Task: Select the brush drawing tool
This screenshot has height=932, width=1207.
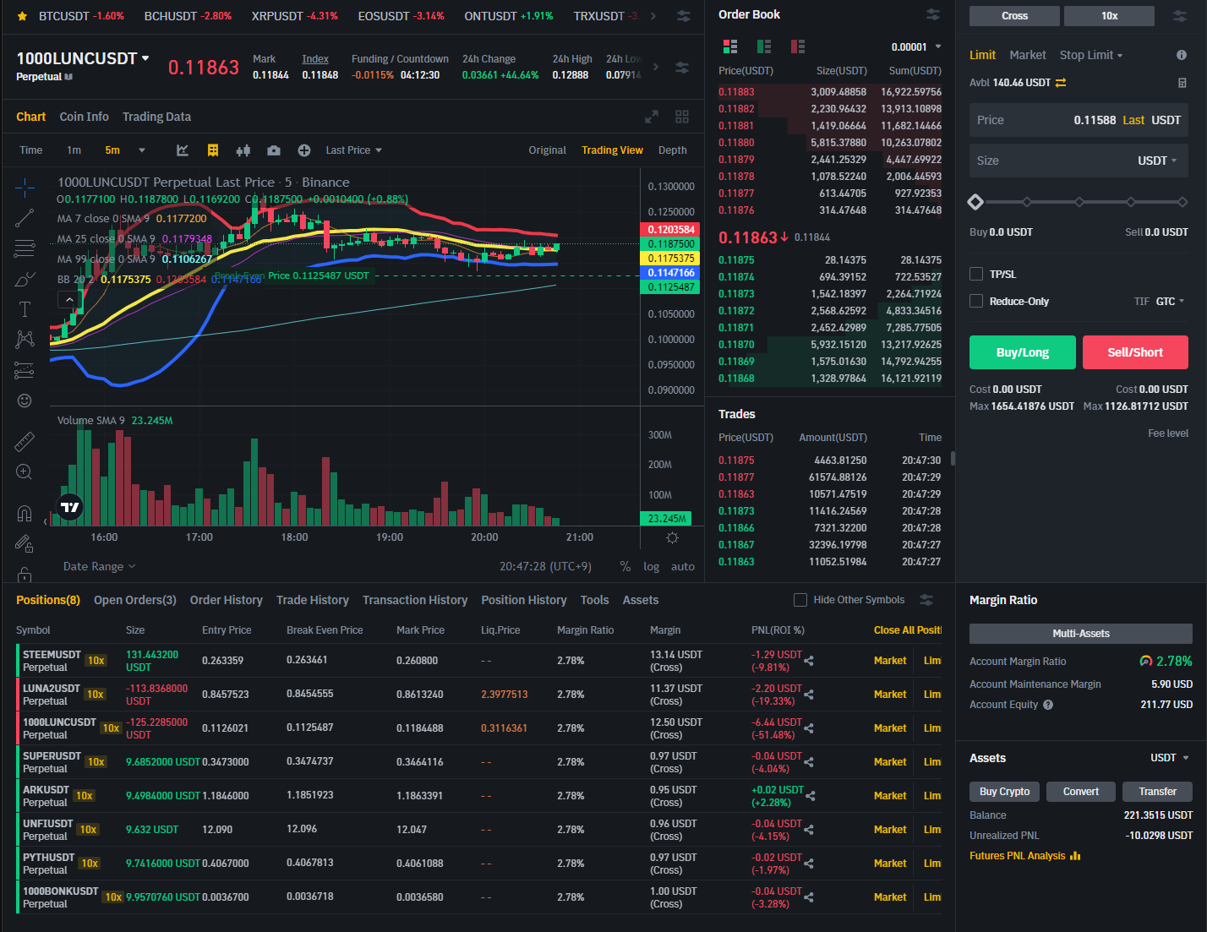Action: point(25,279)
